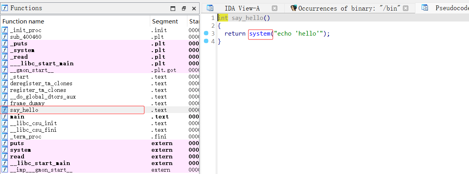The height and width of the screenshot is (174, 469).
Task: Toggle breakpoint dot on line 4
Action: pos(207,41)
